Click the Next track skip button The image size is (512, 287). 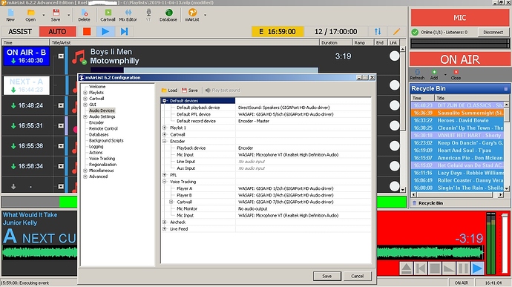click(124, 32)
